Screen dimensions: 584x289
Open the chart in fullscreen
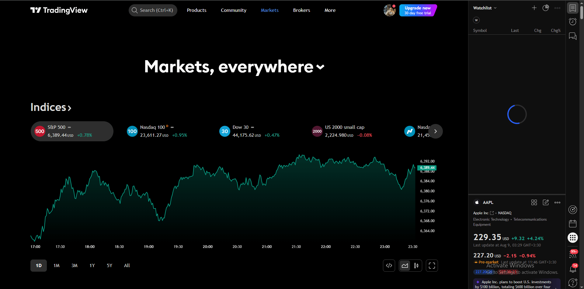[432, 266]
